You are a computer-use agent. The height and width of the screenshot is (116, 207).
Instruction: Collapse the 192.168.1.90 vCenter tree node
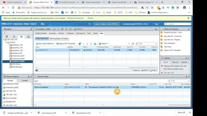point(4,40)
